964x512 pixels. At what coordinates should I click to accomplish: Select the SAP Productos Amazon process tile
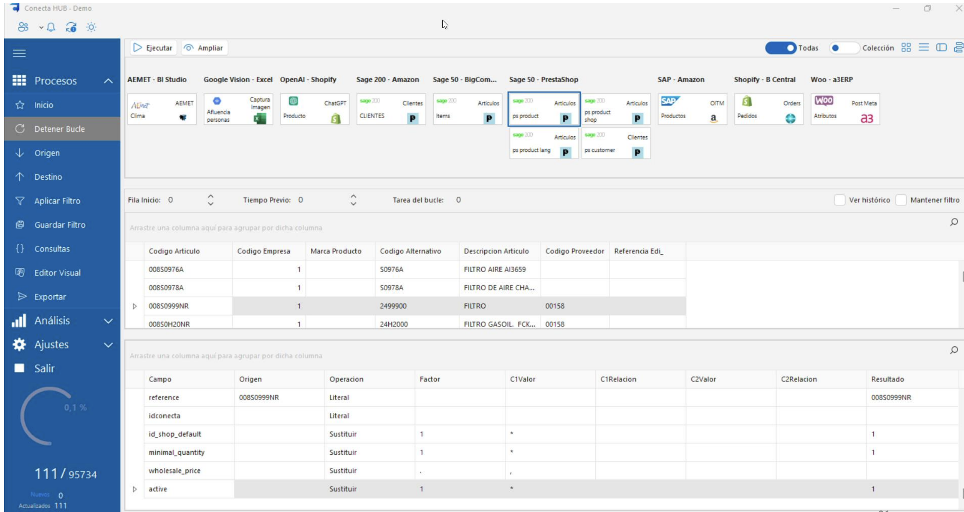point(692,109)
